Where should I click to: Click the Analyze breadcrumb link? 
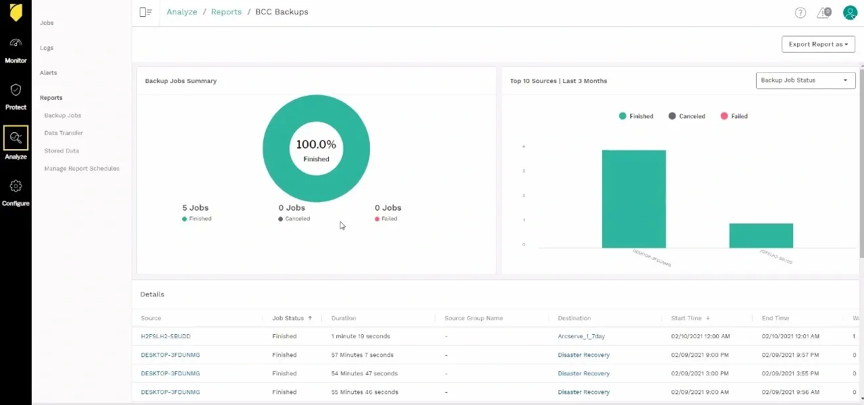[182, 12]
